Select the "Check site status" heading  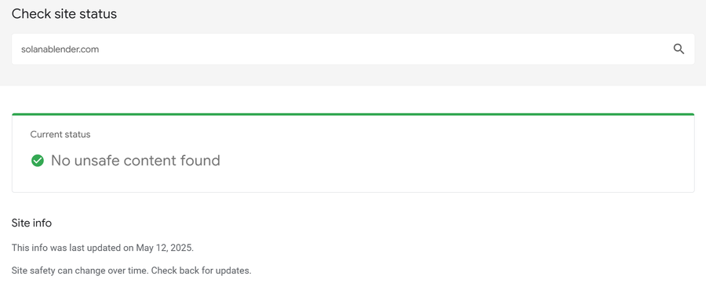[64, 14]
